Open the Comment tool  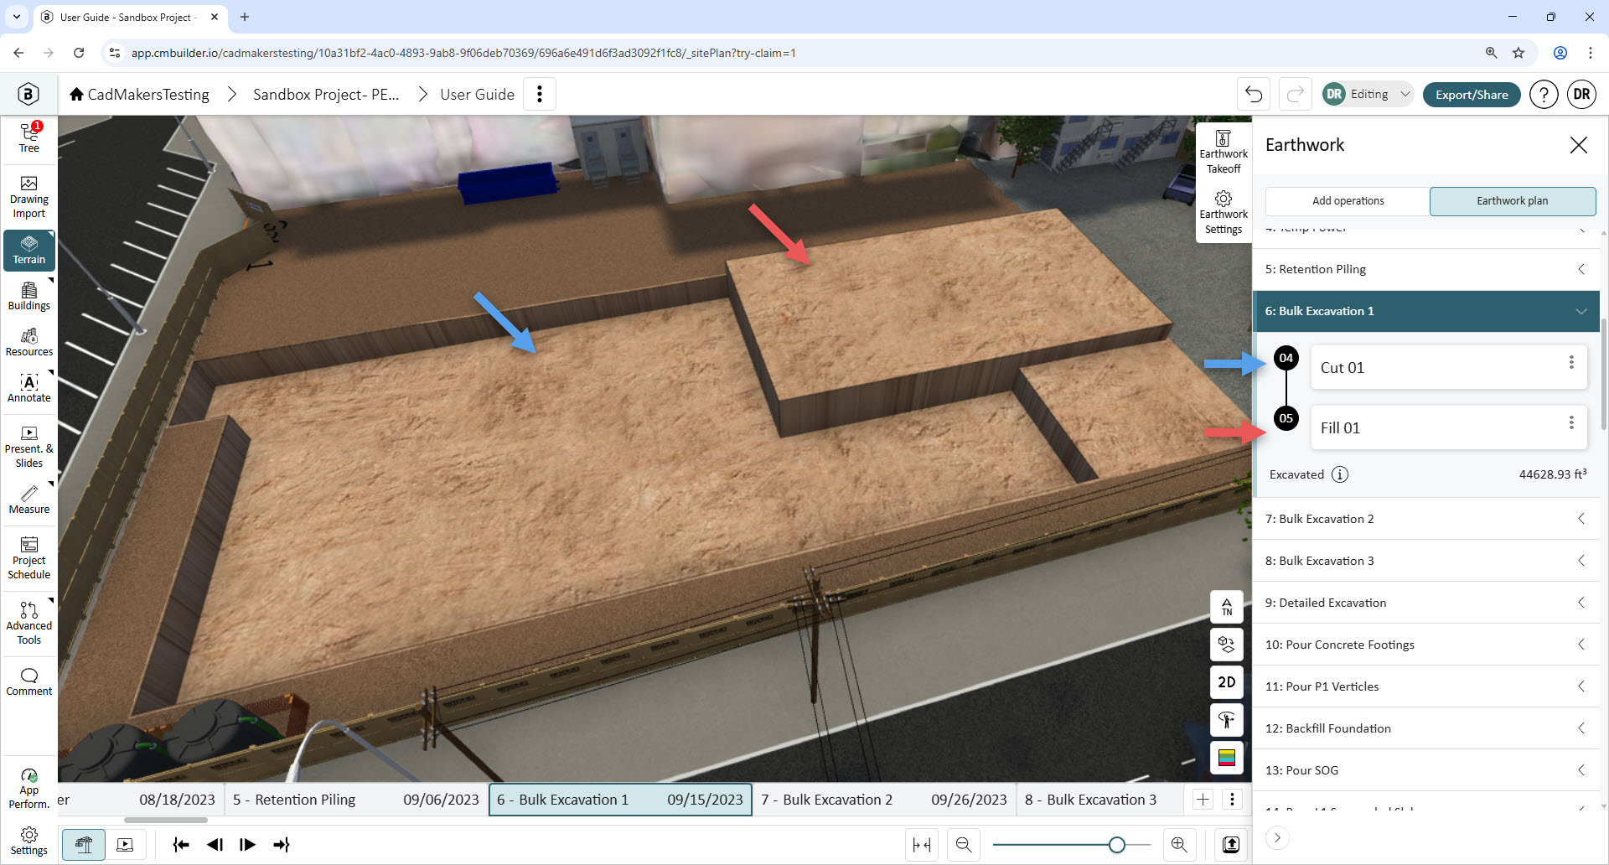pos(29,682)
